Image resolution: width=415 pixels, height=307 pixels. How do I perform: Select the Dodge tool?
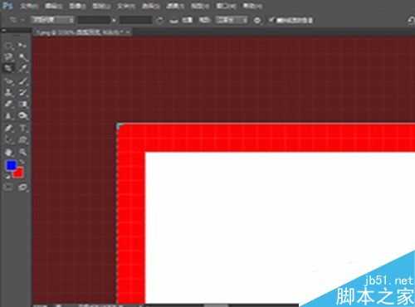[x=23, y=115]
